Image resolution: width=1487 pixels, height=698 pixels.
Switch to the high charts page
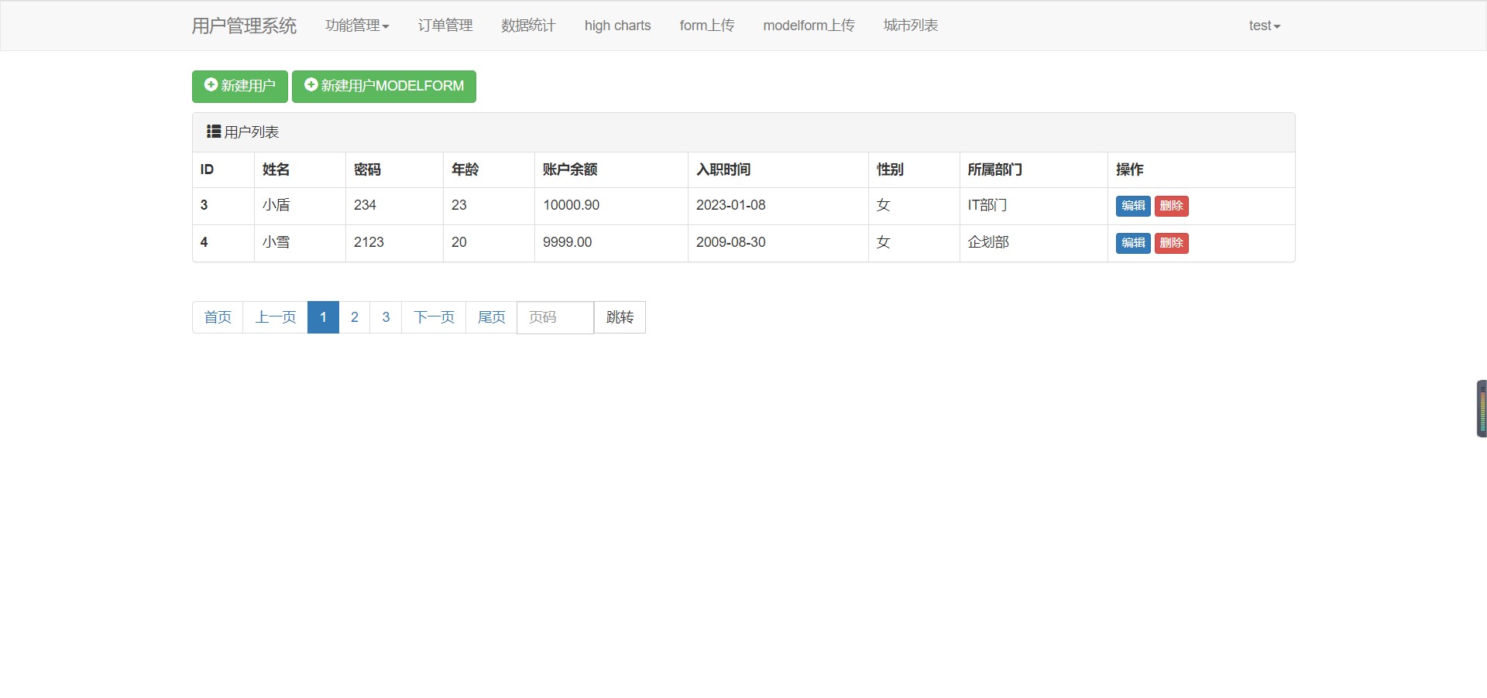[617, 25]
